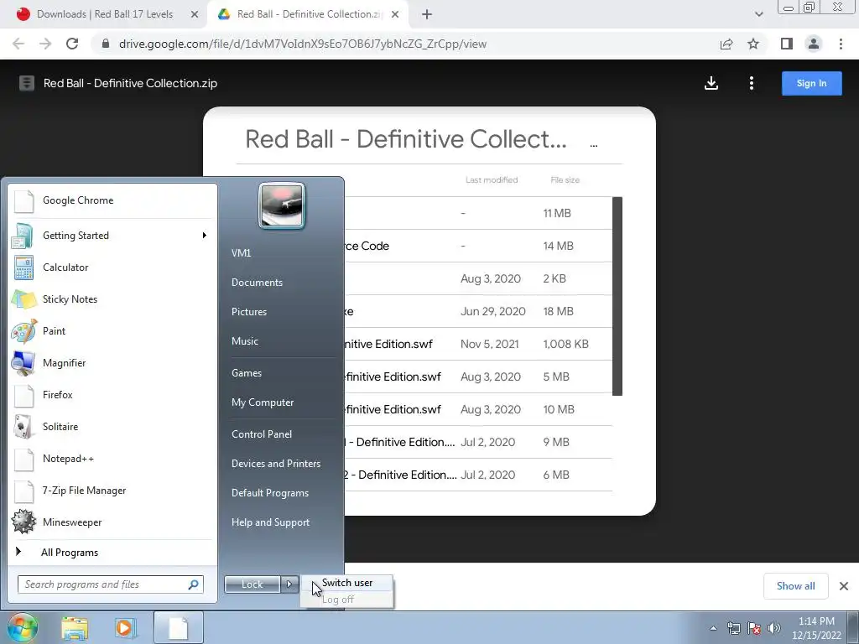Open Solitaire game

(x=112, y=427)
